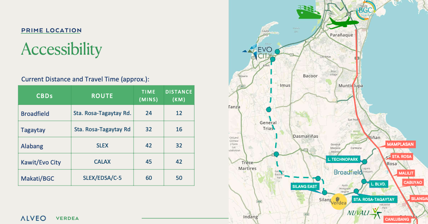Image resolution: width=428 pixels, height=224 pixels.
Task: Click the Broadfield logo on map
Action: point(348,172)
